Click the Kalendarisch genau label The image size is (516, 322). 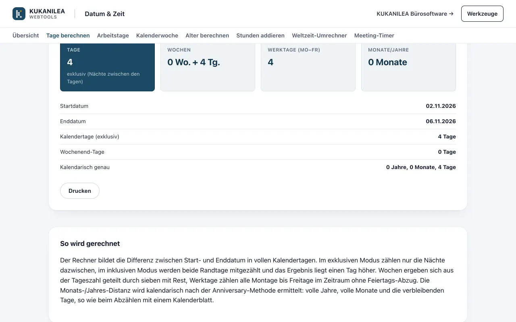pyautogui.click(x=85, y=167)
